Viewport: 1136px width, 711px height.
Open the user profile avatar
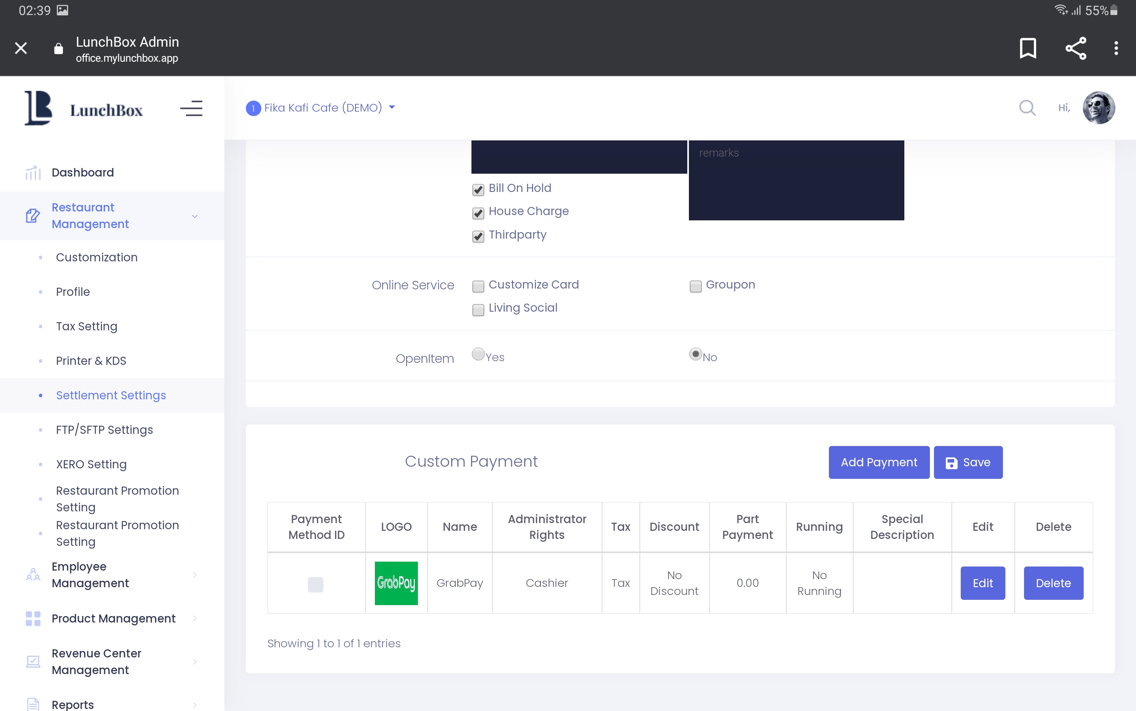coord(1098,108)
